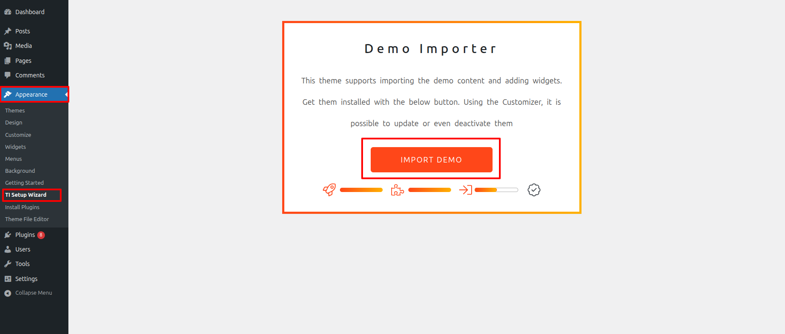Collapse the Appearance menu arrow

pos(66,95)
